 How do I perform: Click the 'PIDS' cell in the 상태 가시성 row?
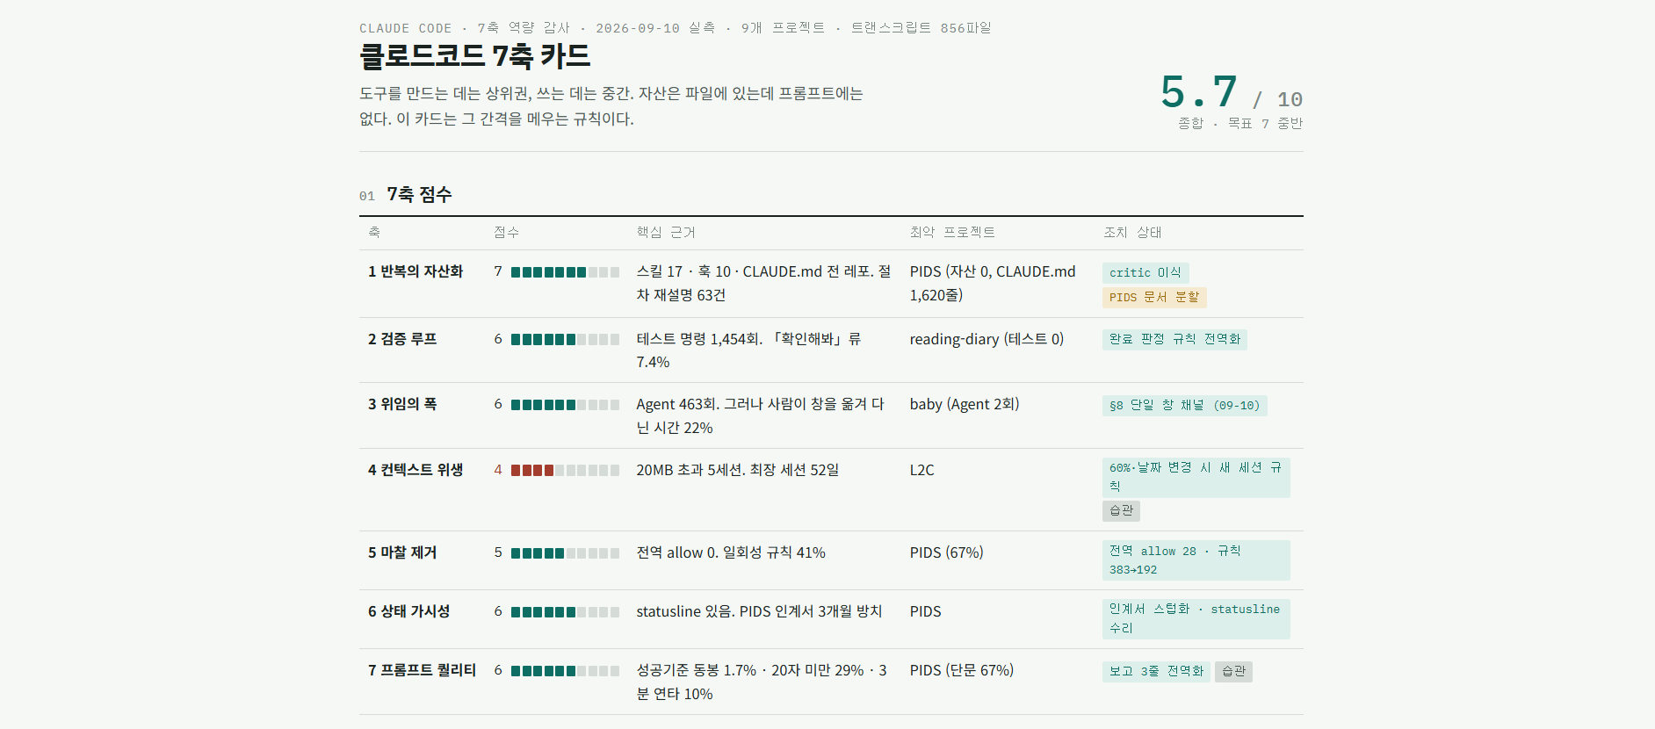point(926,612)
